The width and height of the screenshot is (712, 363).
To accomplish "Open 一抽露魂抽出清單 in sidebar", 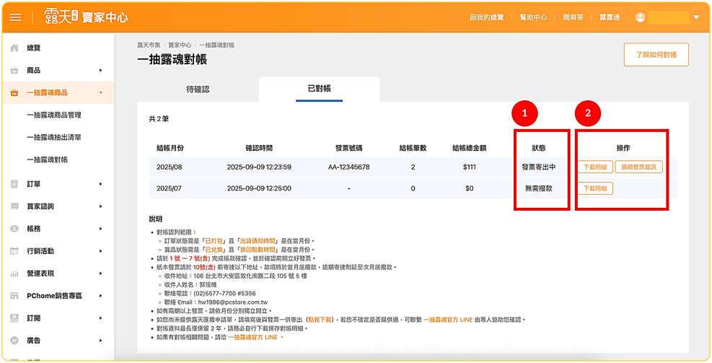I will [54, 137].
